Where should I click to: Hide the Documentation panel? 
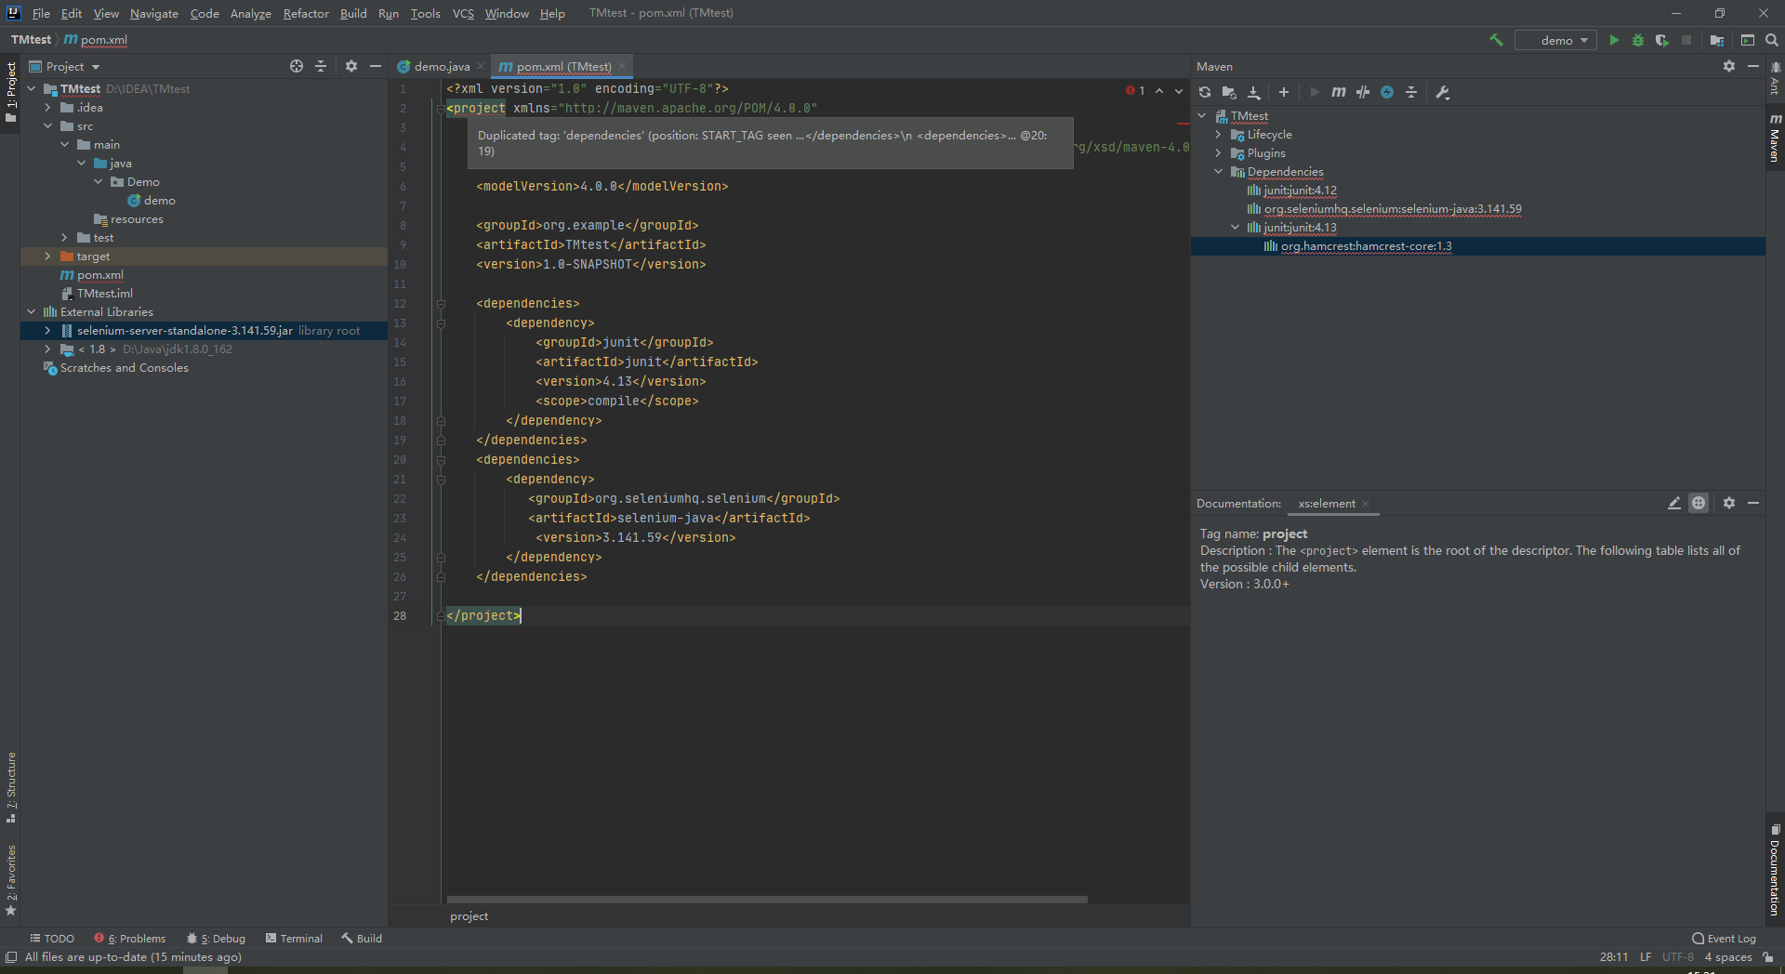tap(1753, 503)
